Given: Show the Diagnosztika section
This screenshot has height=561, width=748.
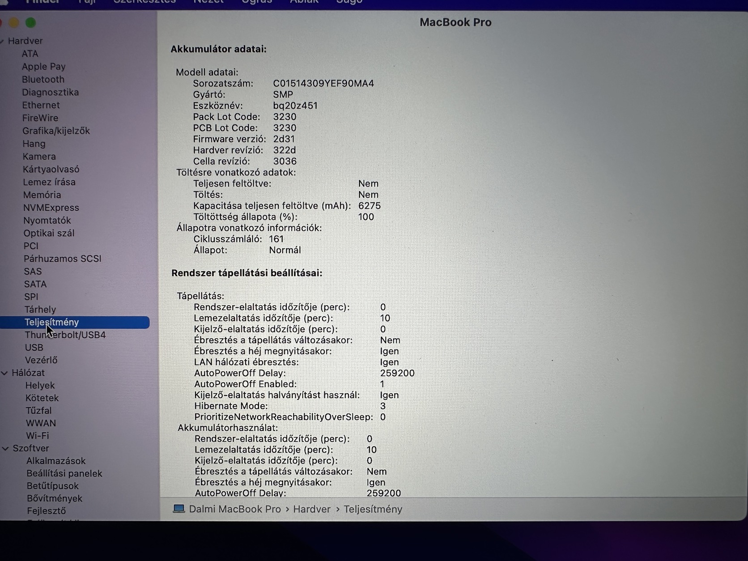Looking at the screenshot, I should coord(51,92).
